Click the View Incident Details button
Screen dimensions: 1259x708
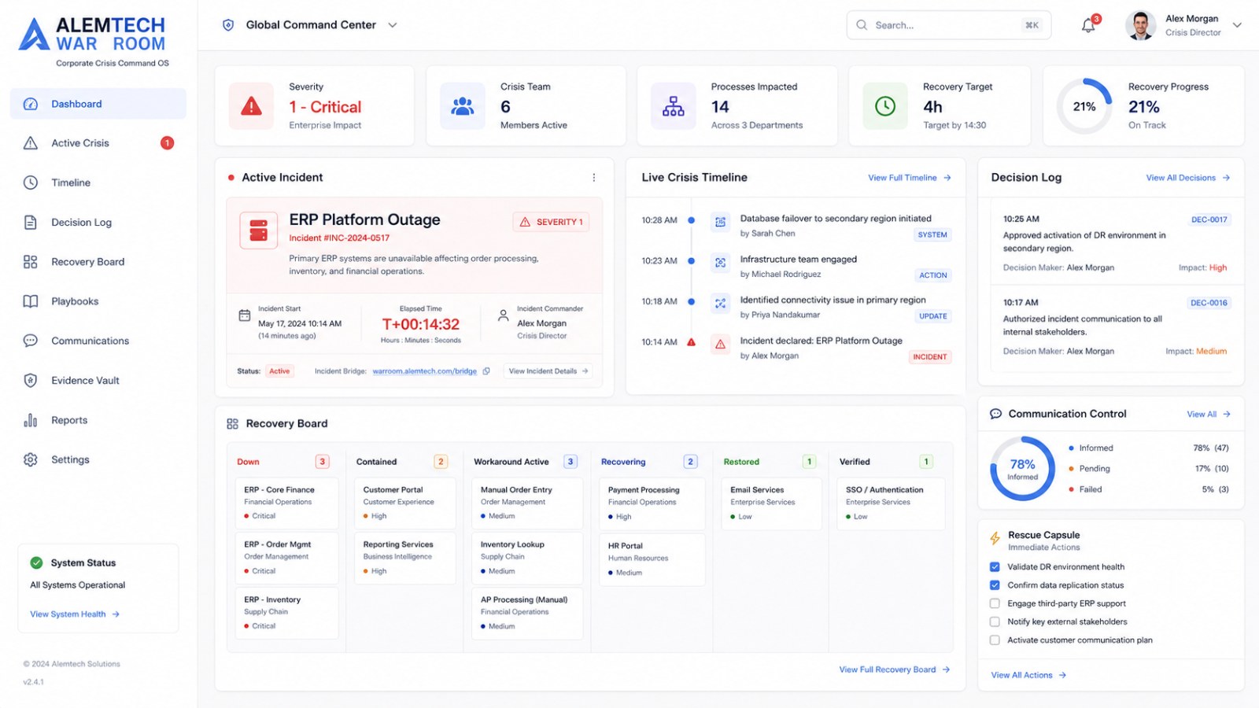pos(548,371)
